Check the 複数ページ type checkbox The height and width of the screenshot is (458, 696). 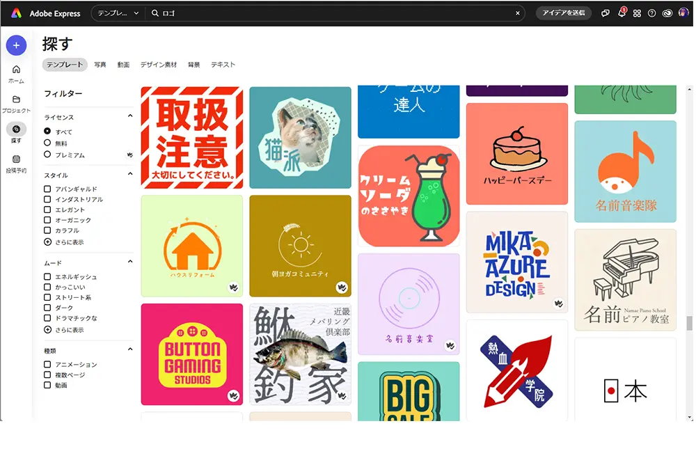[47, 374]
